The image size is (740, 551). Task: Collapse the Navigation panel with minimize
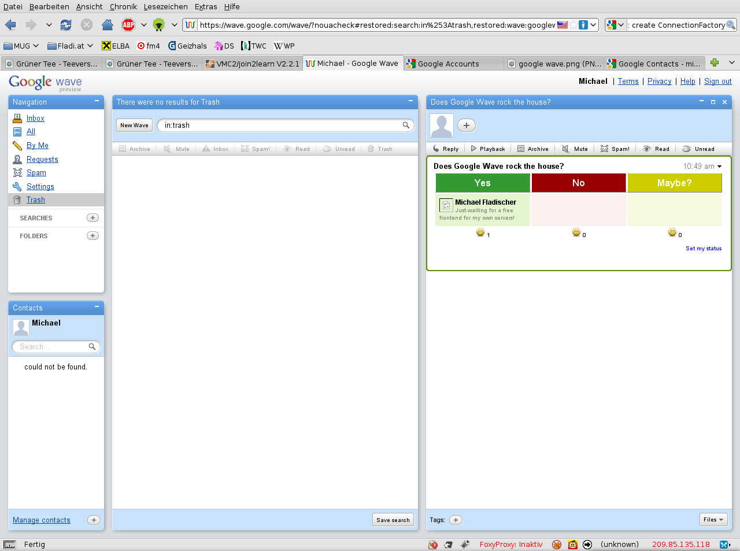coord(97,101)
